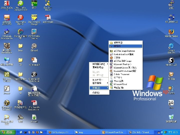Select the Sun Download Manager icon
180x135 pixels.
point(34,20)
